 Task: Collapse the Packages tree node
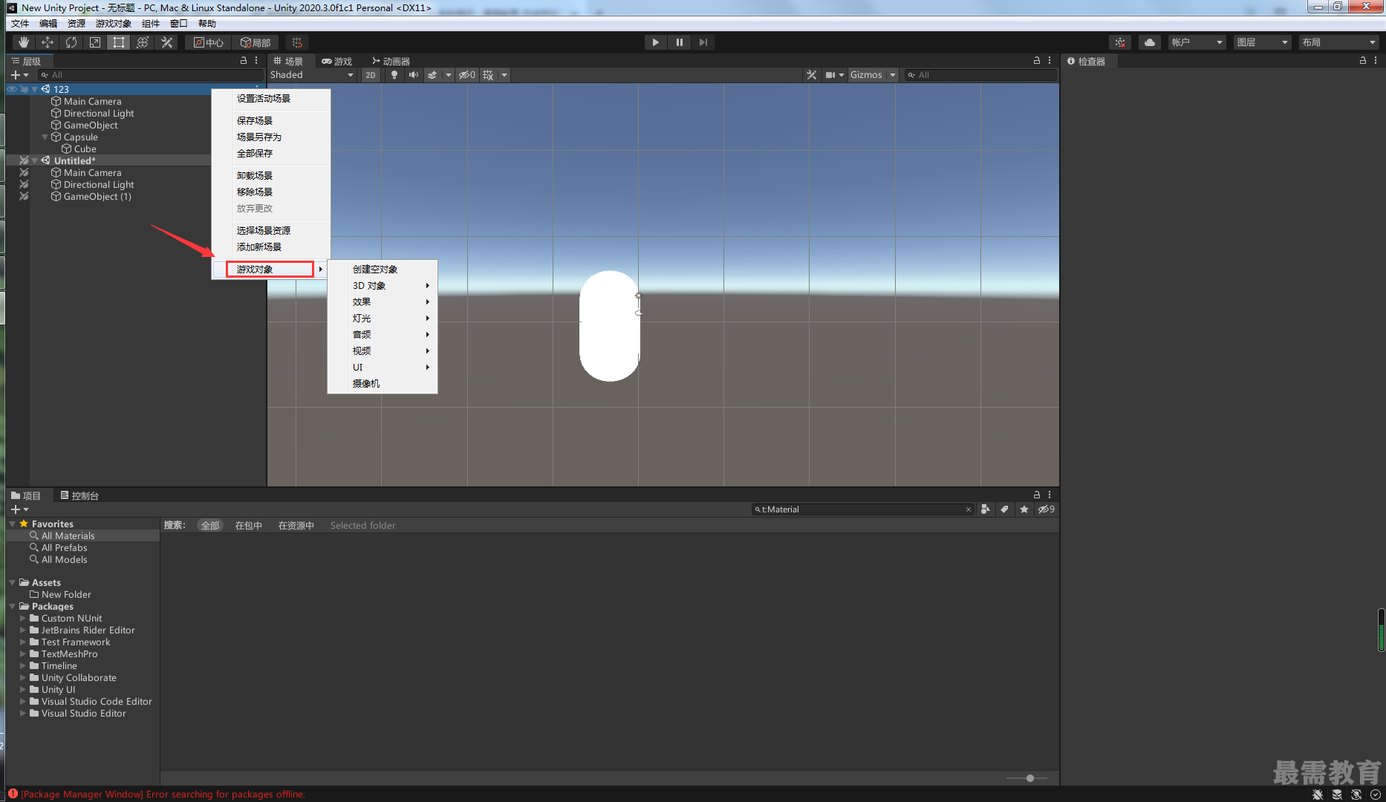pos(13,607)
